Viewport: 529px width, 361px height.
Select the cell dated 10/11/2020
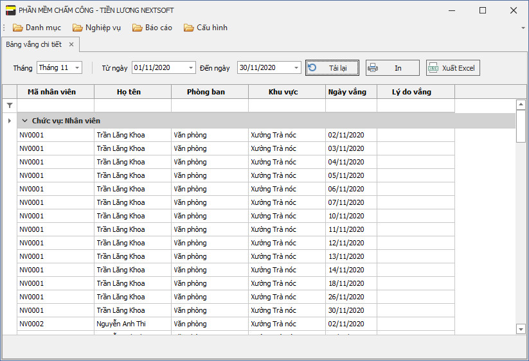tap(351, 216)
